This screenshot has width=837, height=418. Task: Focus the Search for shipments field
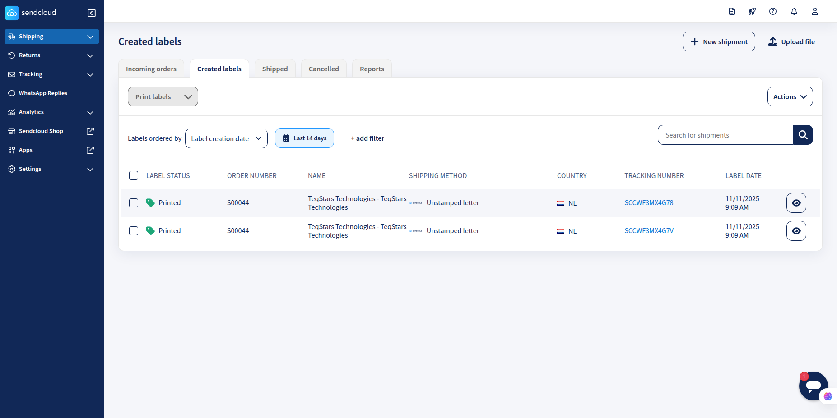(725, 135)
